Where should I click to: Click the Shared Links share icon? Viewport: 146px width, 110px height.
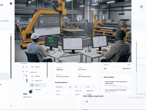click(x=32, y=81)
